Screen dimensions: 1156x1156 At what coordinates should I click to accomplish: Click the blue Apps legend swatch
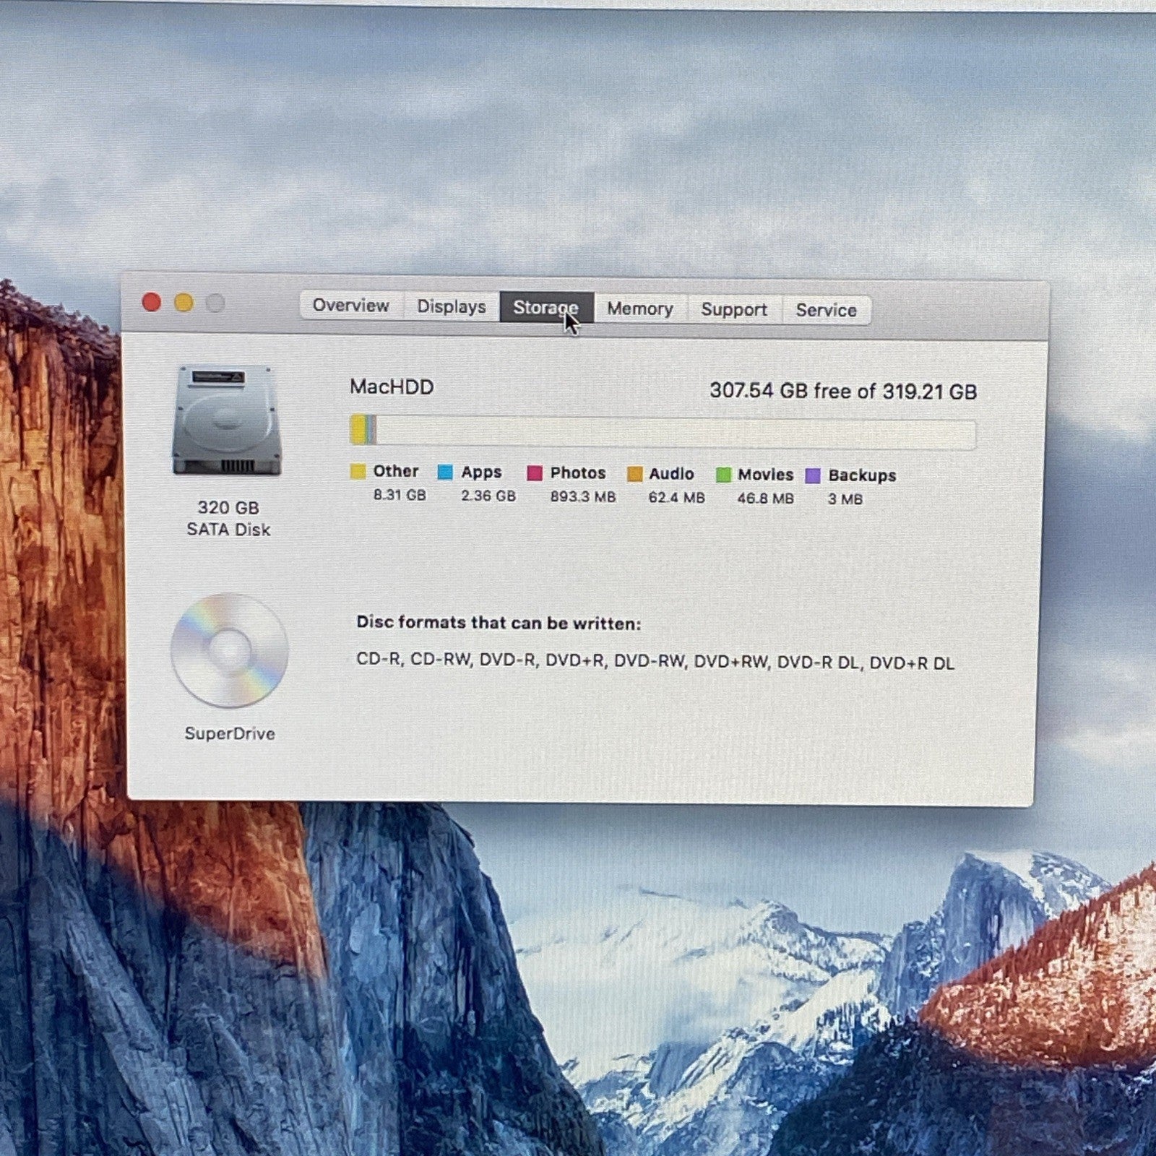(x=445, y=473)
